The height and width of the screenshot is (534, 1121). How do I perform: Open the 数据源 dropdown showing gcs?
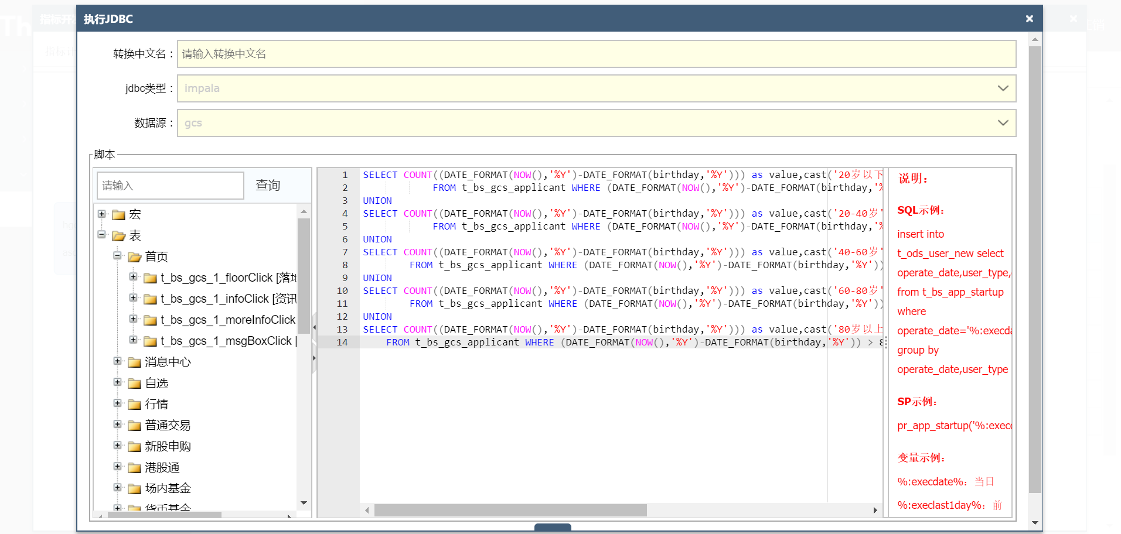pyautogui.click(x=597, y=123)
